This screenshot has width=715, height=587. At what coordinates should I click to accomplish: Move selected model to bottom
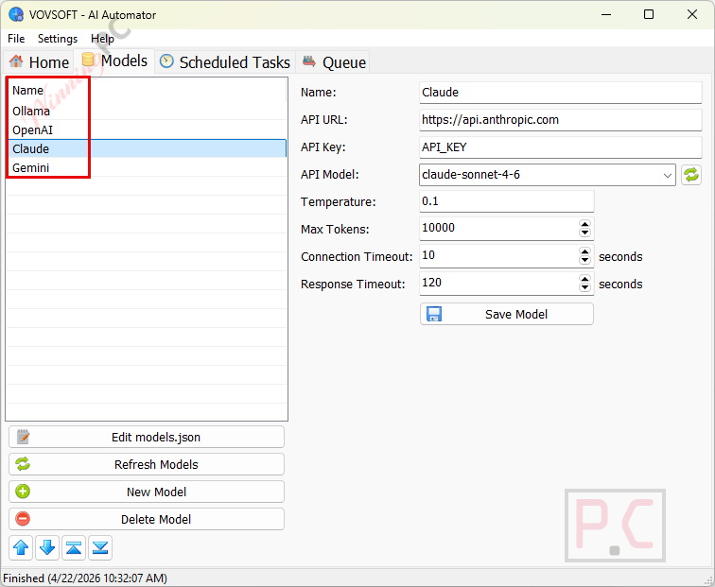coord(100,547)
